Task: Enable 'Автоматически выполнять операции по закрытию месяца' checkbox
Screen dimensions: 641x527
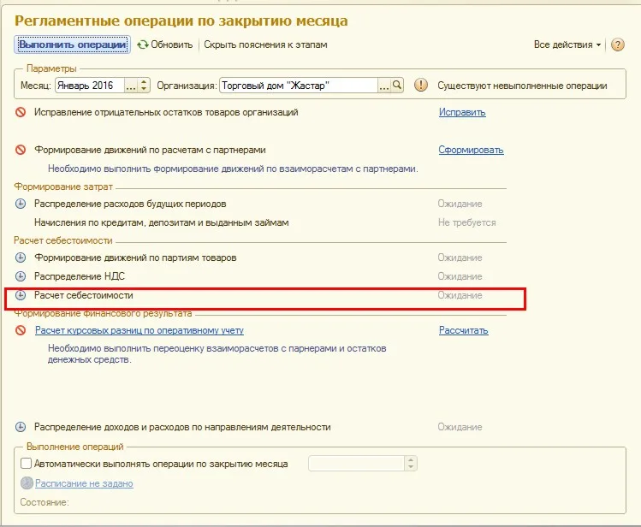Action: (x=26, y=464)
